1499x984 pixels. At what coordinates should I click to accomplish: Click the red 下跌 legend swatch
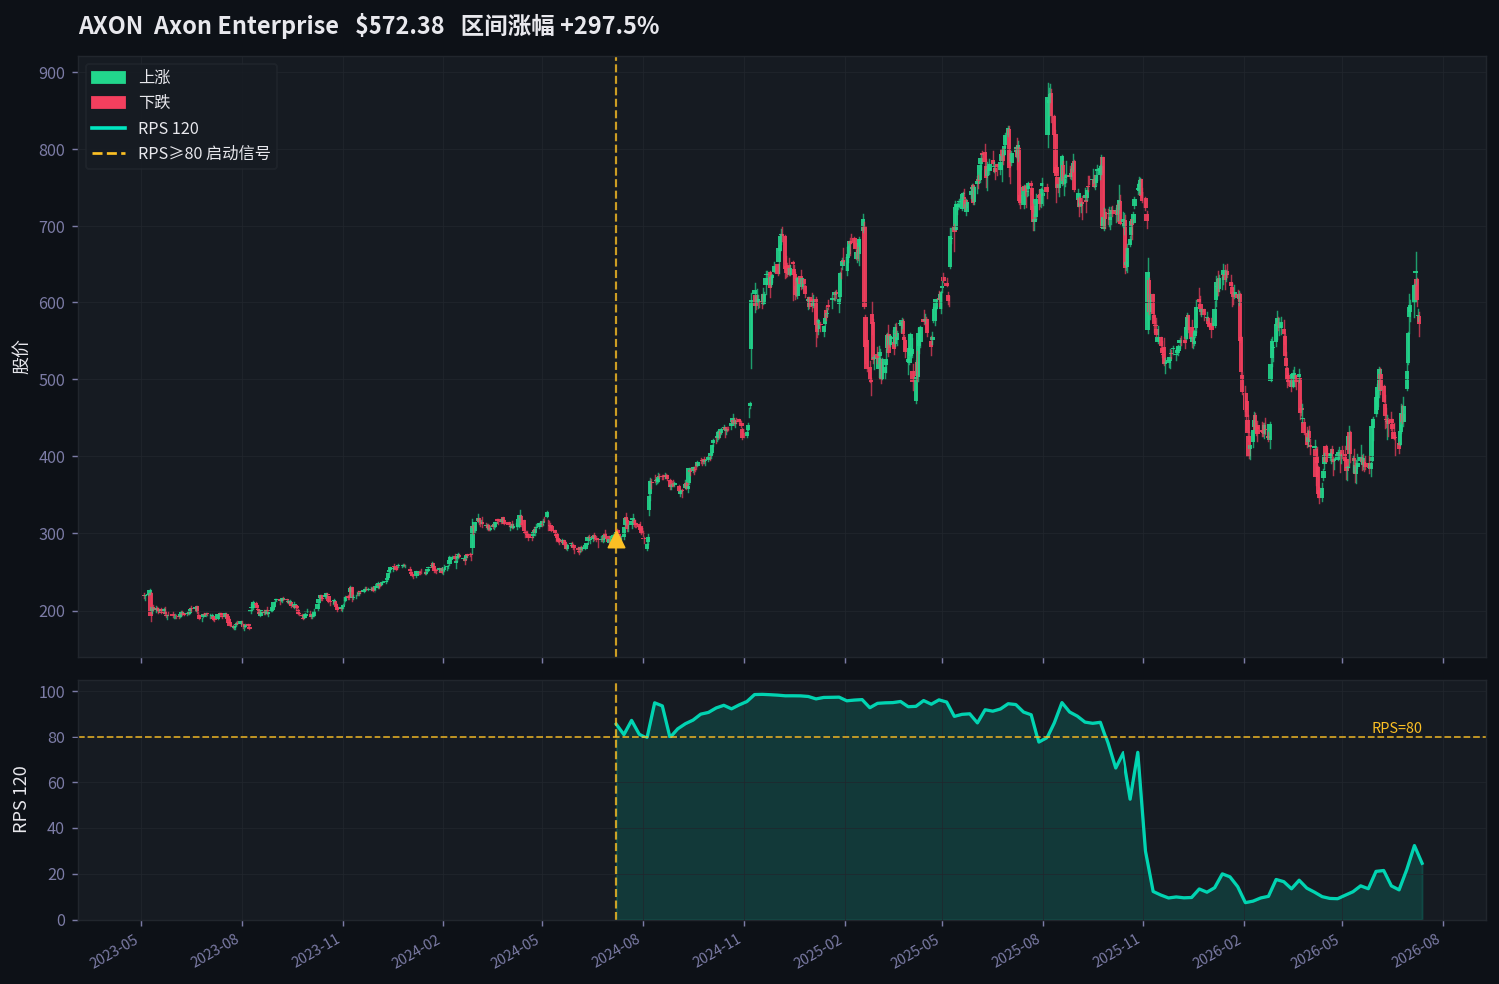pos(108,102)
